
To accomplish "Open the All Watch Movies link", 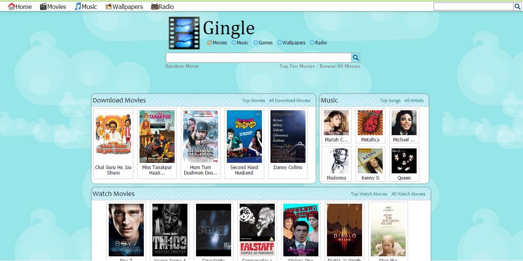I will (x=408, y=194).
